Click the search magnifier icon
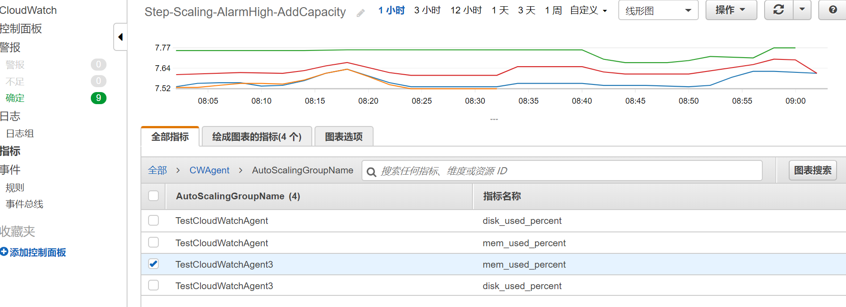The image size is (846, 307). tap(371, 172)
